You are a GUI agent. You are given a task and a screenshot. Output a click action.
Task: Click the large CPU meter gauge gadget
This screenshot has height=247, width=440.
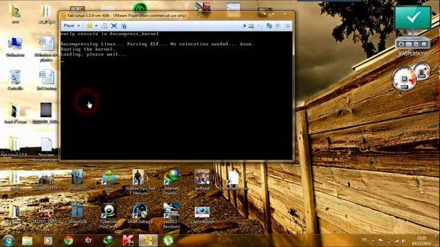click(404, 79)
